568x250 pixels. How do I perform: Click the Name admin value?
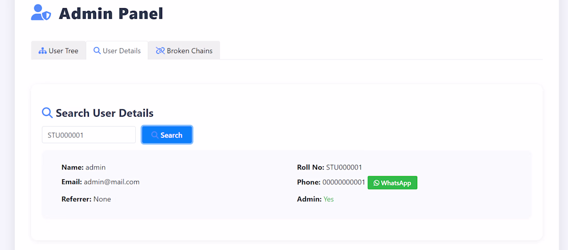[96, 167]
